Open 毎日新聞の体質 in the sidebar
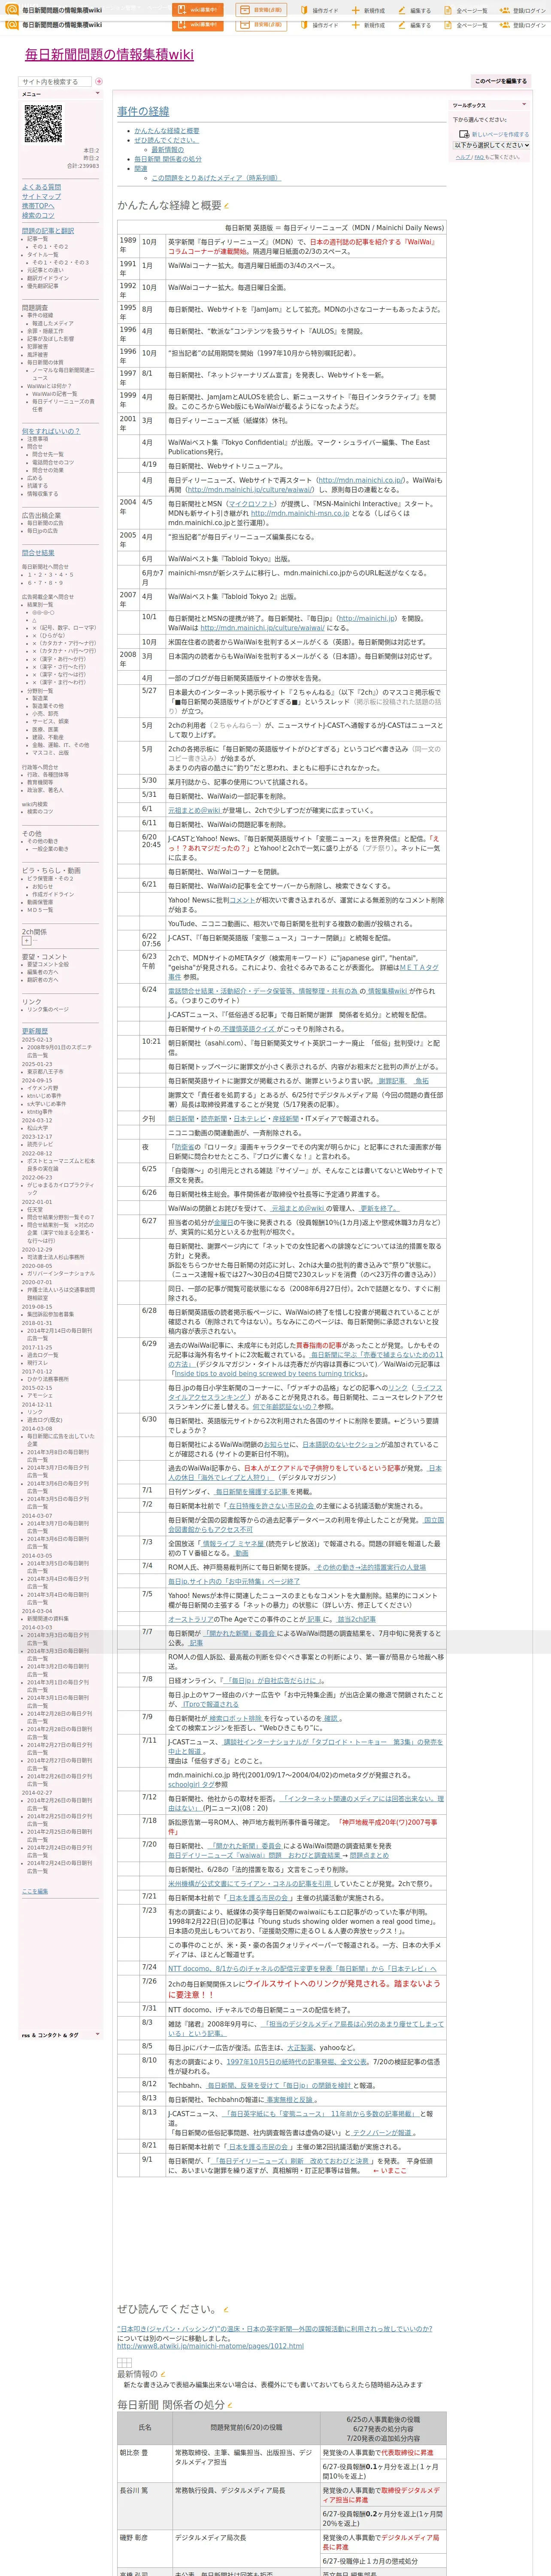551x2576 pixels. click(45, 363)
